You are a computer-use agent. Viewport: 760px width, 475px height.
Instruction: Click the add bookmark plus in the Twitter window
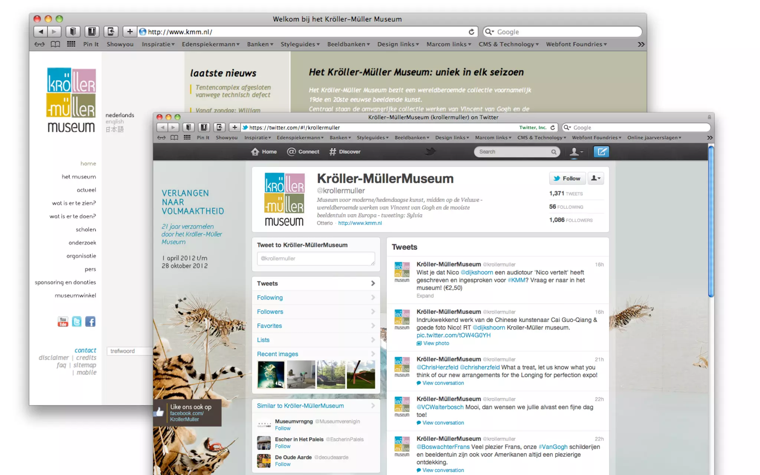(235, 128)
